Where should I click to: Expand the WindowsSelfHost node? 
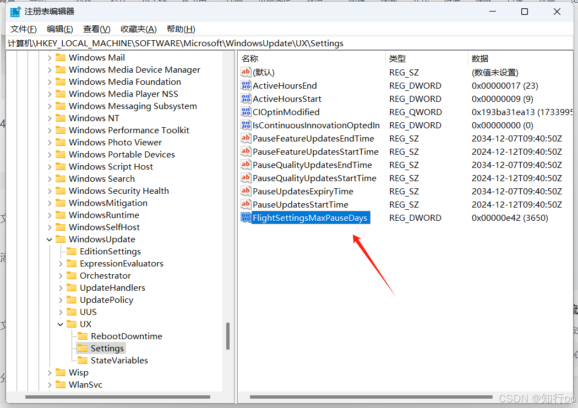pos(50,227)
